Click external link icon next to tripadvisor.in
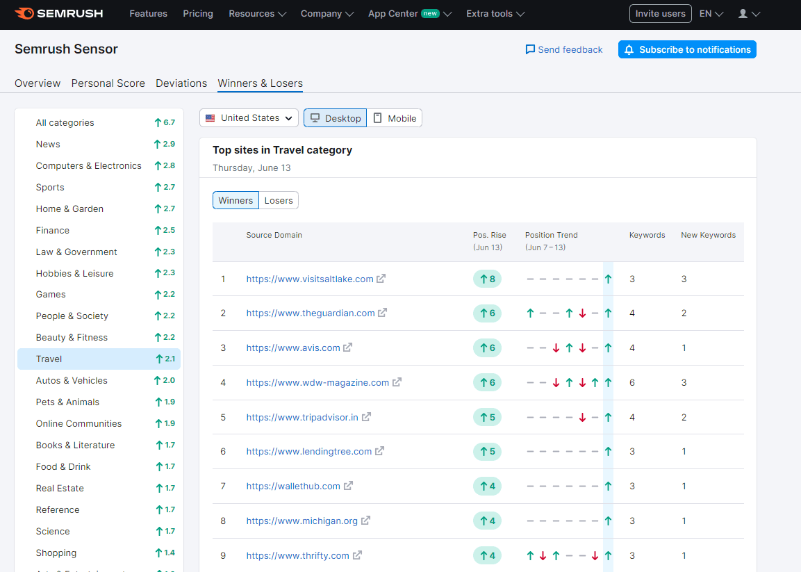This screenshot has width=801, height=572. tap(366, 417)
